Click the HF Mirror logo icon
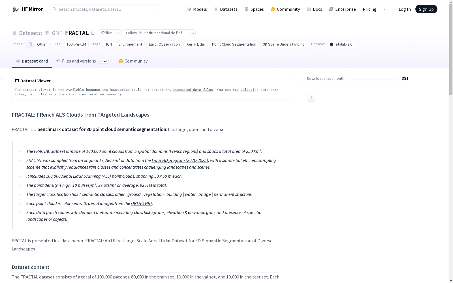This screenshot has height=283, width=453. coord(16,9)
